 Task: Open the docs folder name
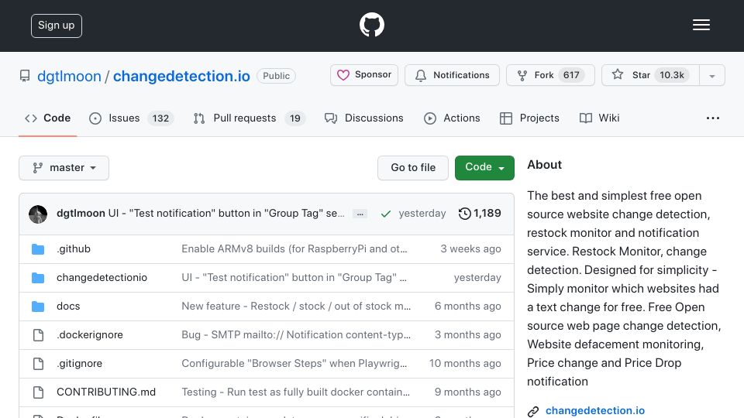pos(68,307)
